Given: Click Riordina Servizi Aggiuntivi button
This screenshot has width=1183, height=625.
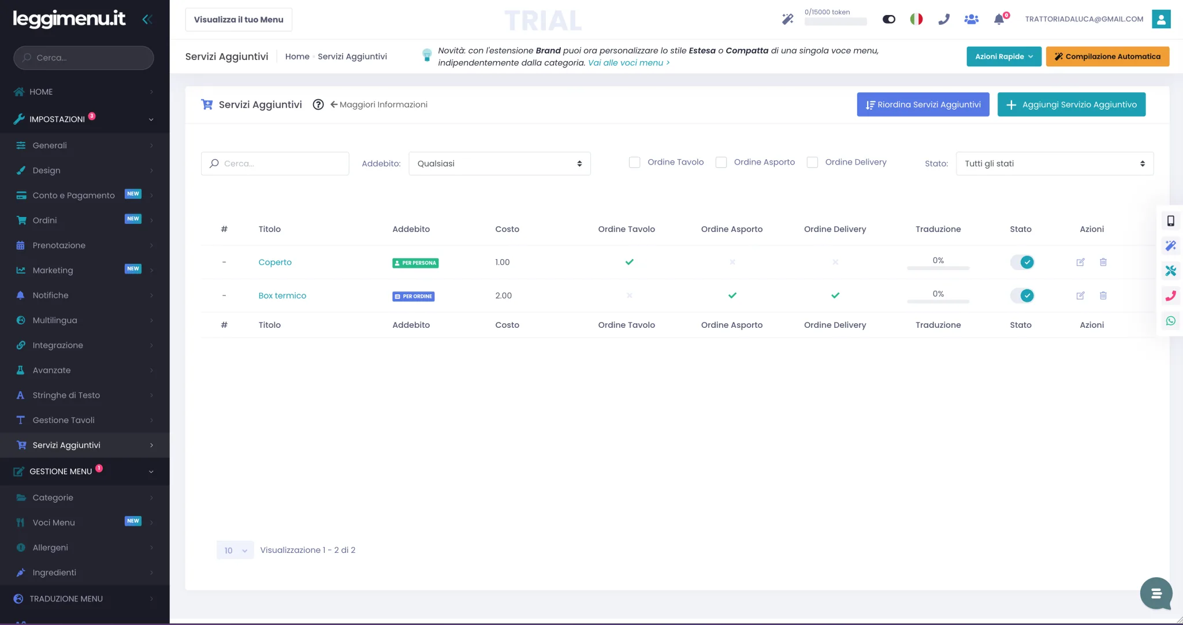Looking at the screenshot, I should 923,104.
